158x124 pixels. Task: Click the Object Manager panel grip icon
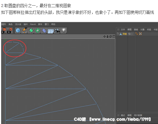(x=118, y=29)
